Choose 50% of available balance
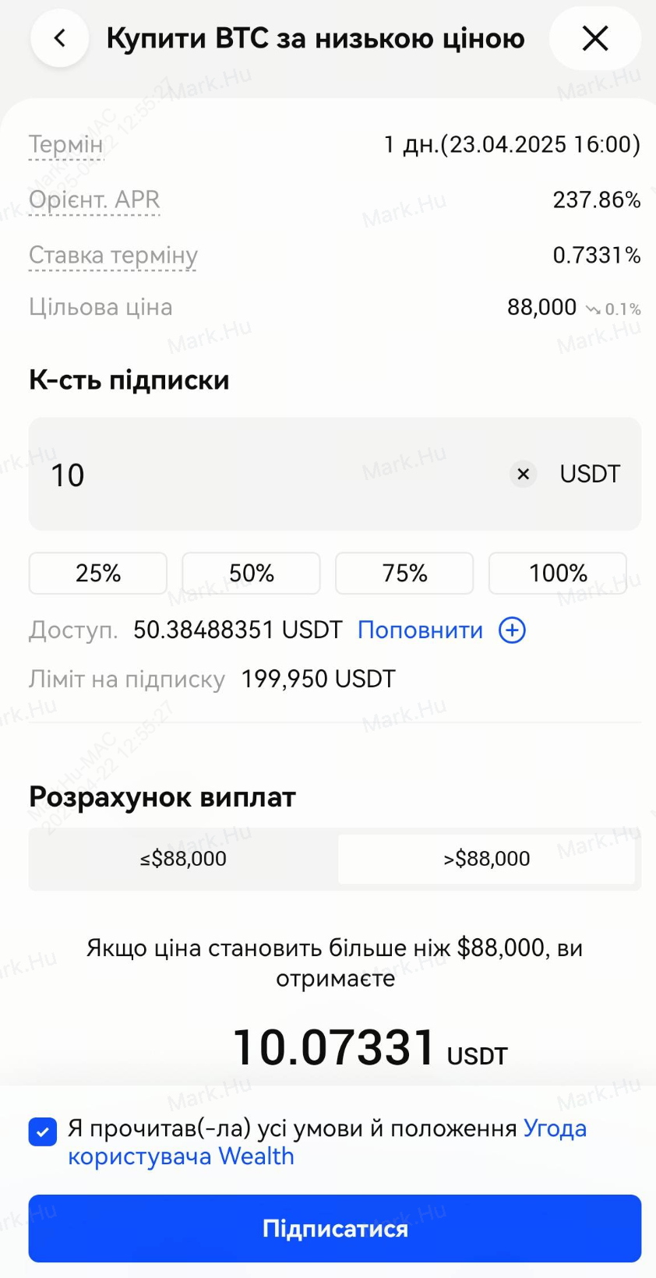This screenshot has height=1278, width=656. point(252,574)
